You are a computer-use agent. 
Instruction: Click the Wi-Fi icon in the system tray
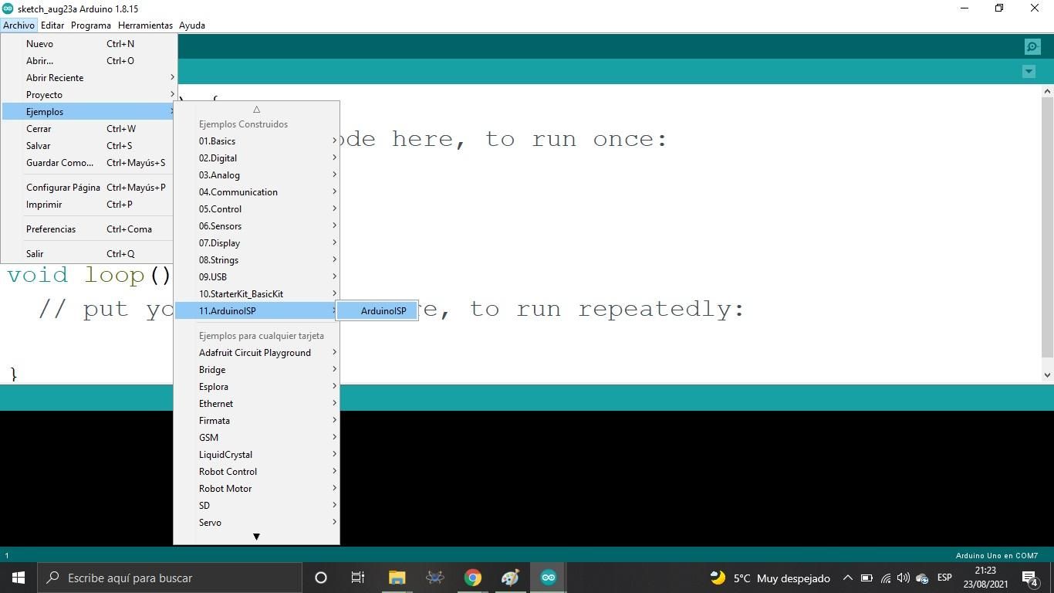(885, 577)
